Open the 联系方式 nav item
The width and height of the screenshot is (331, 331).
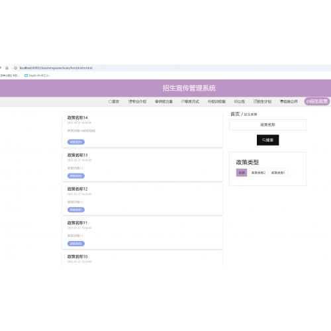click(x=190, y=101)
